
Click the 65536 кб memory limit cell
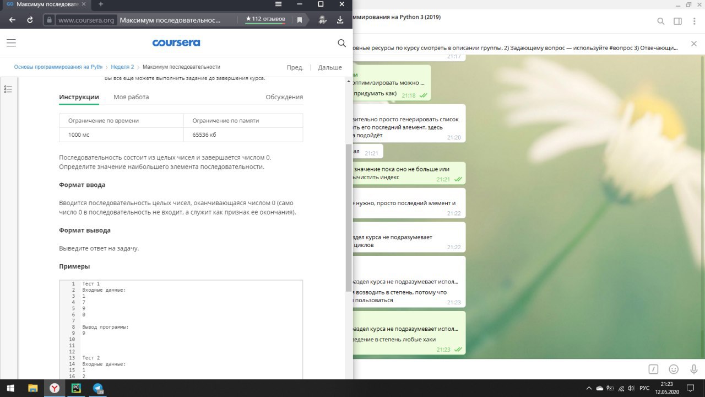point(243,135)
